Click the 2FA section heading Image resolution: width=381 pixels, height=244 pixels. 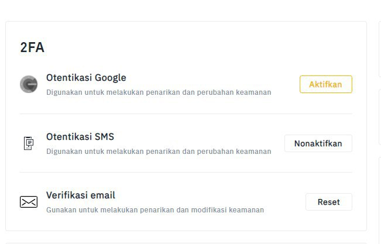(32, 47)
